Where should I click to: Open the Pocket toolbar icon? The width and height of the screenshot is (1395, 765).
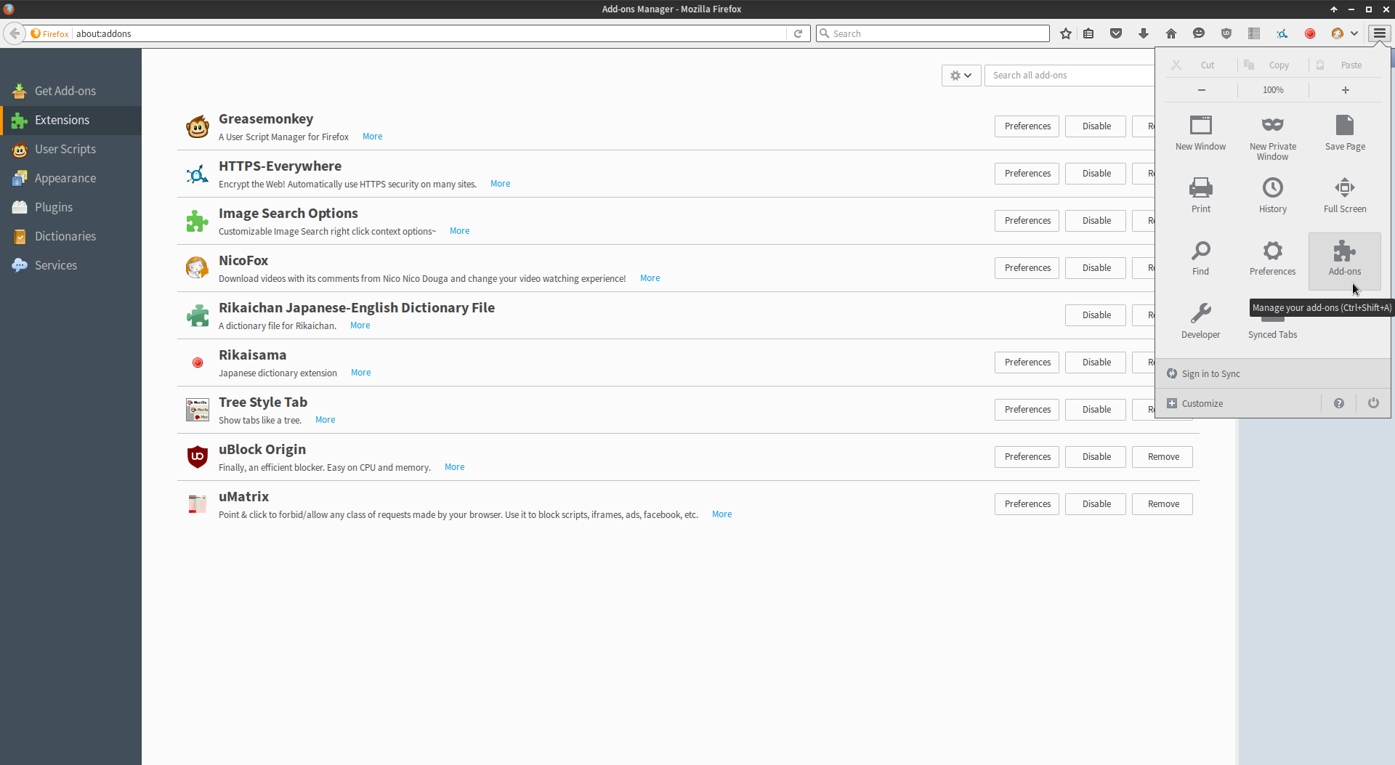(x=1116, y=33)
